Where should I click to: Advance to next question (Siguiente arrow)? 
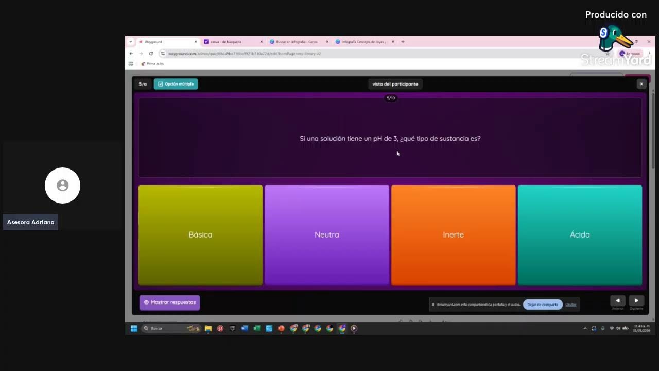click(636, 301)
